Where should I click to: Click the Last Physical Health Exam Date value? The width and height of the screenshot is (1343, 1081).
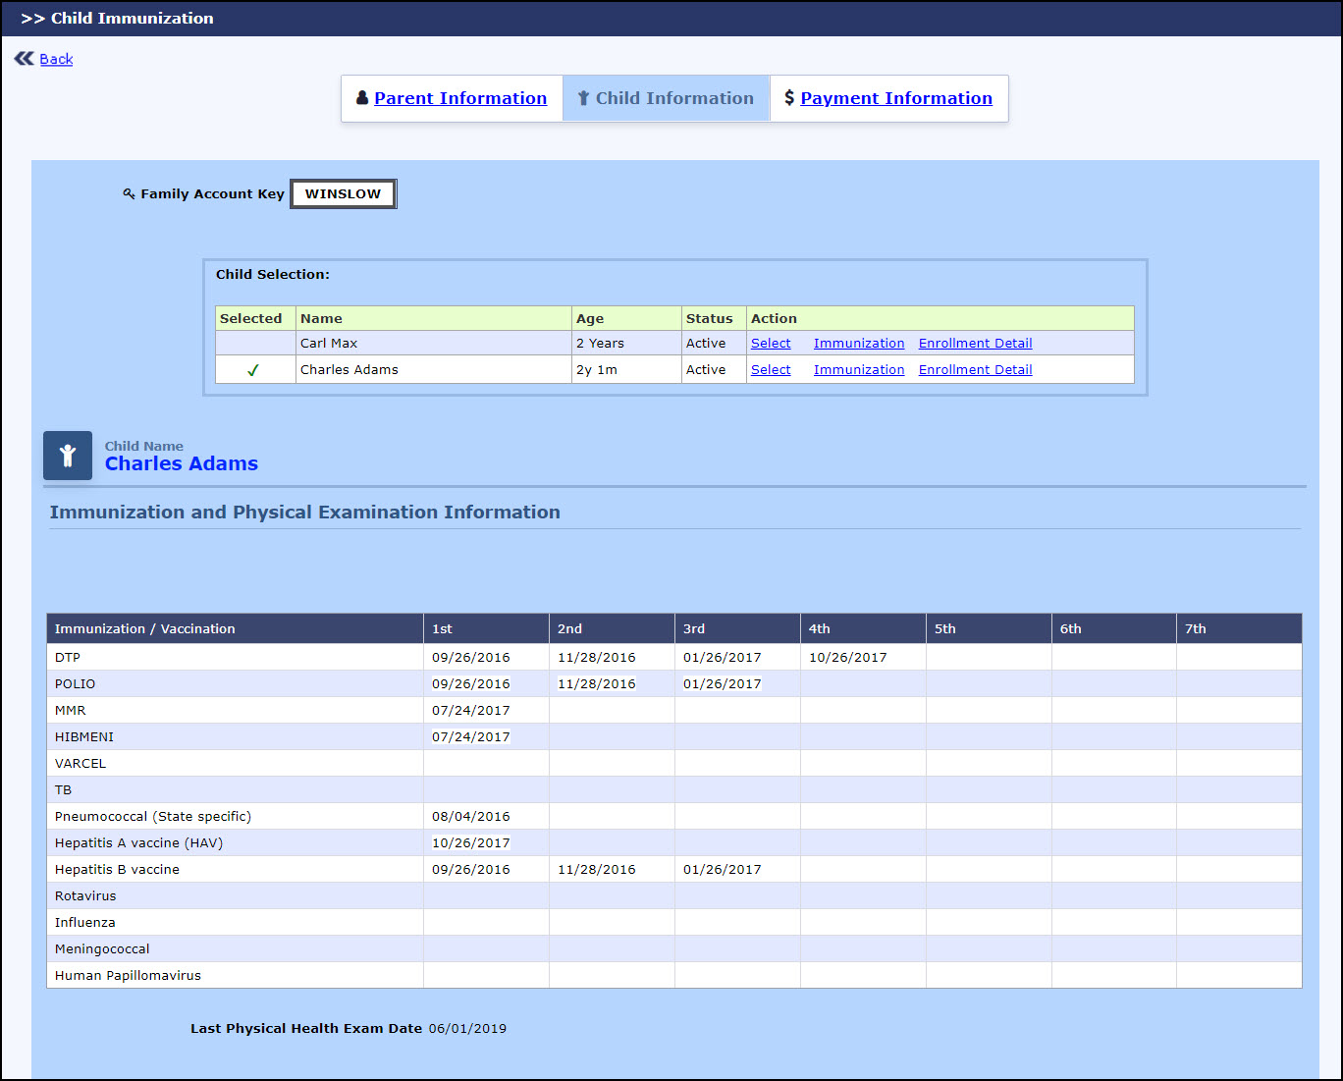click(467, 1029)
